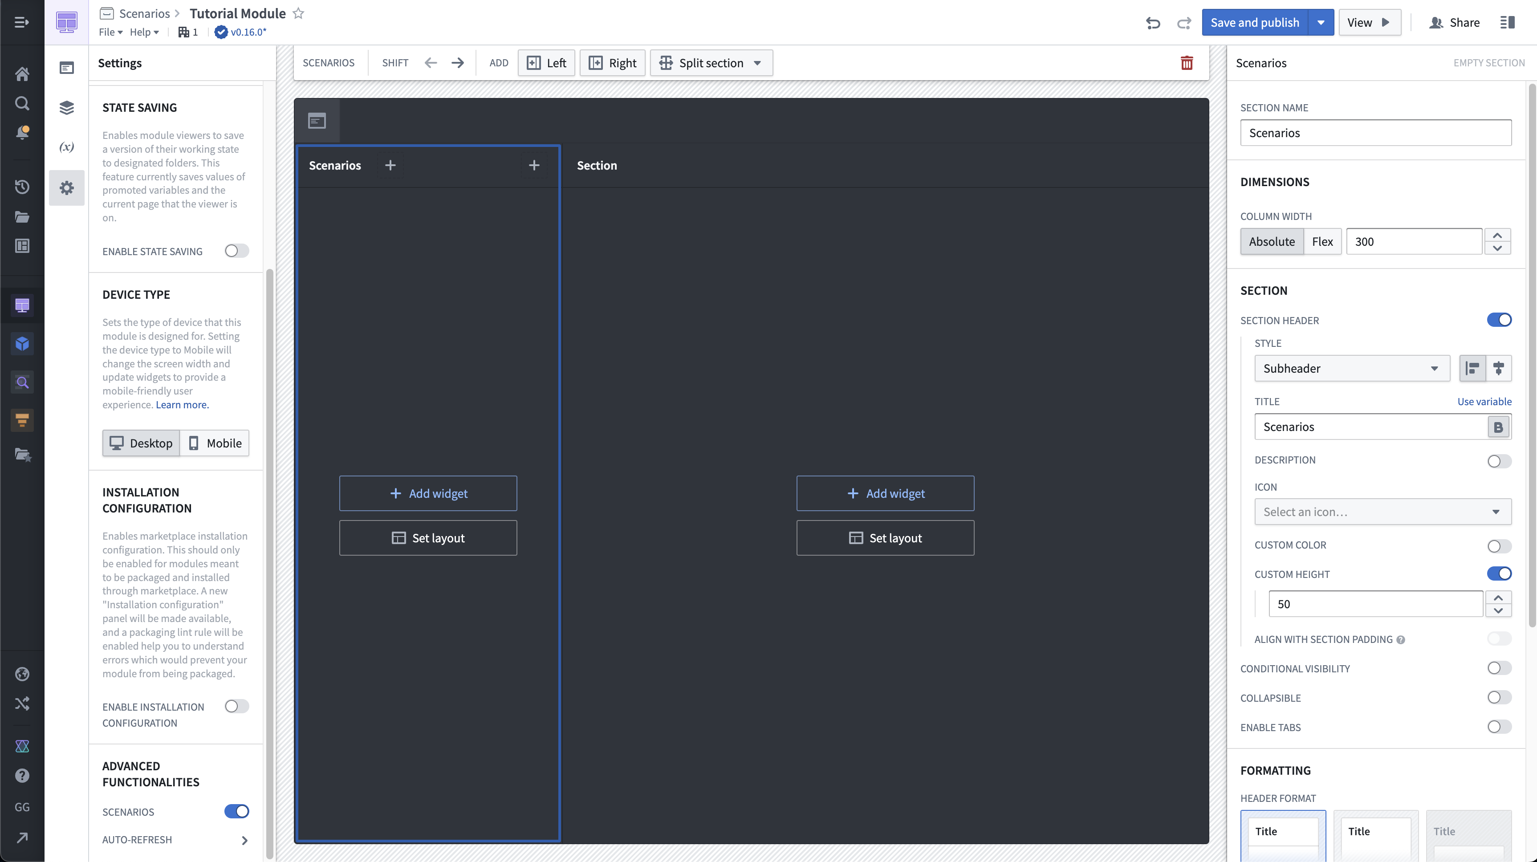The width and height of the screenshot is (1537, 862).
Task: Turn on Custom Color toggle
Action: [x=1499, y=546]
